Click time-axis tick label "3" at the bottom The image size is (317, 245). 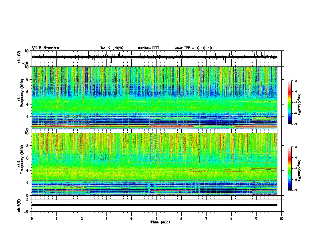click(x=106, y=219)
